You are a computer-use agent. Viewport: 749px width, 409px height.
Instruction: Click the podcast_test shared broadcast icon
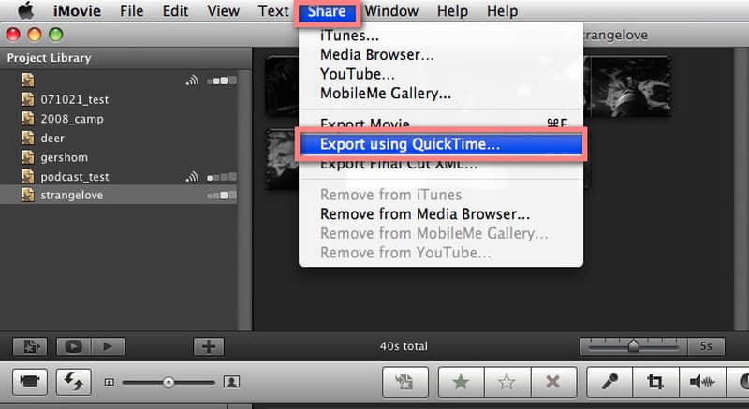[192, 177]
